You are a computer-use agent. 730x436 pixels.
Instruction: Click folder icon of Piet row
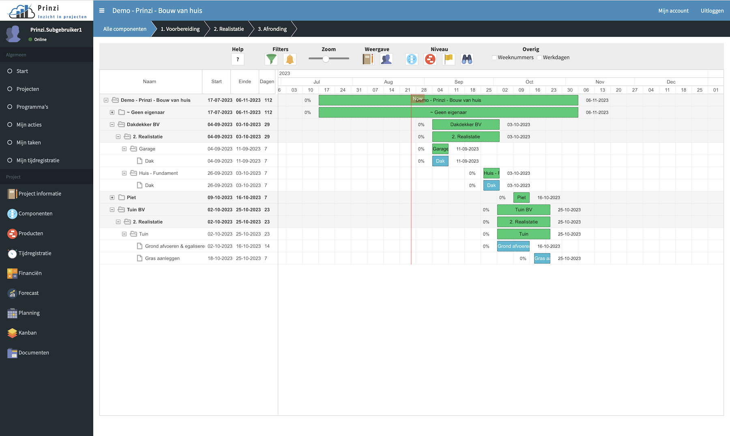coord(121,198)
